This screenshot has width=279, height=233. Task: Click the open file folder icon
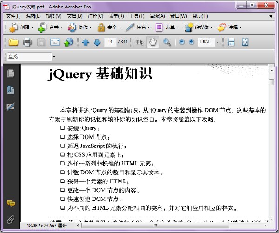(13, 42)
